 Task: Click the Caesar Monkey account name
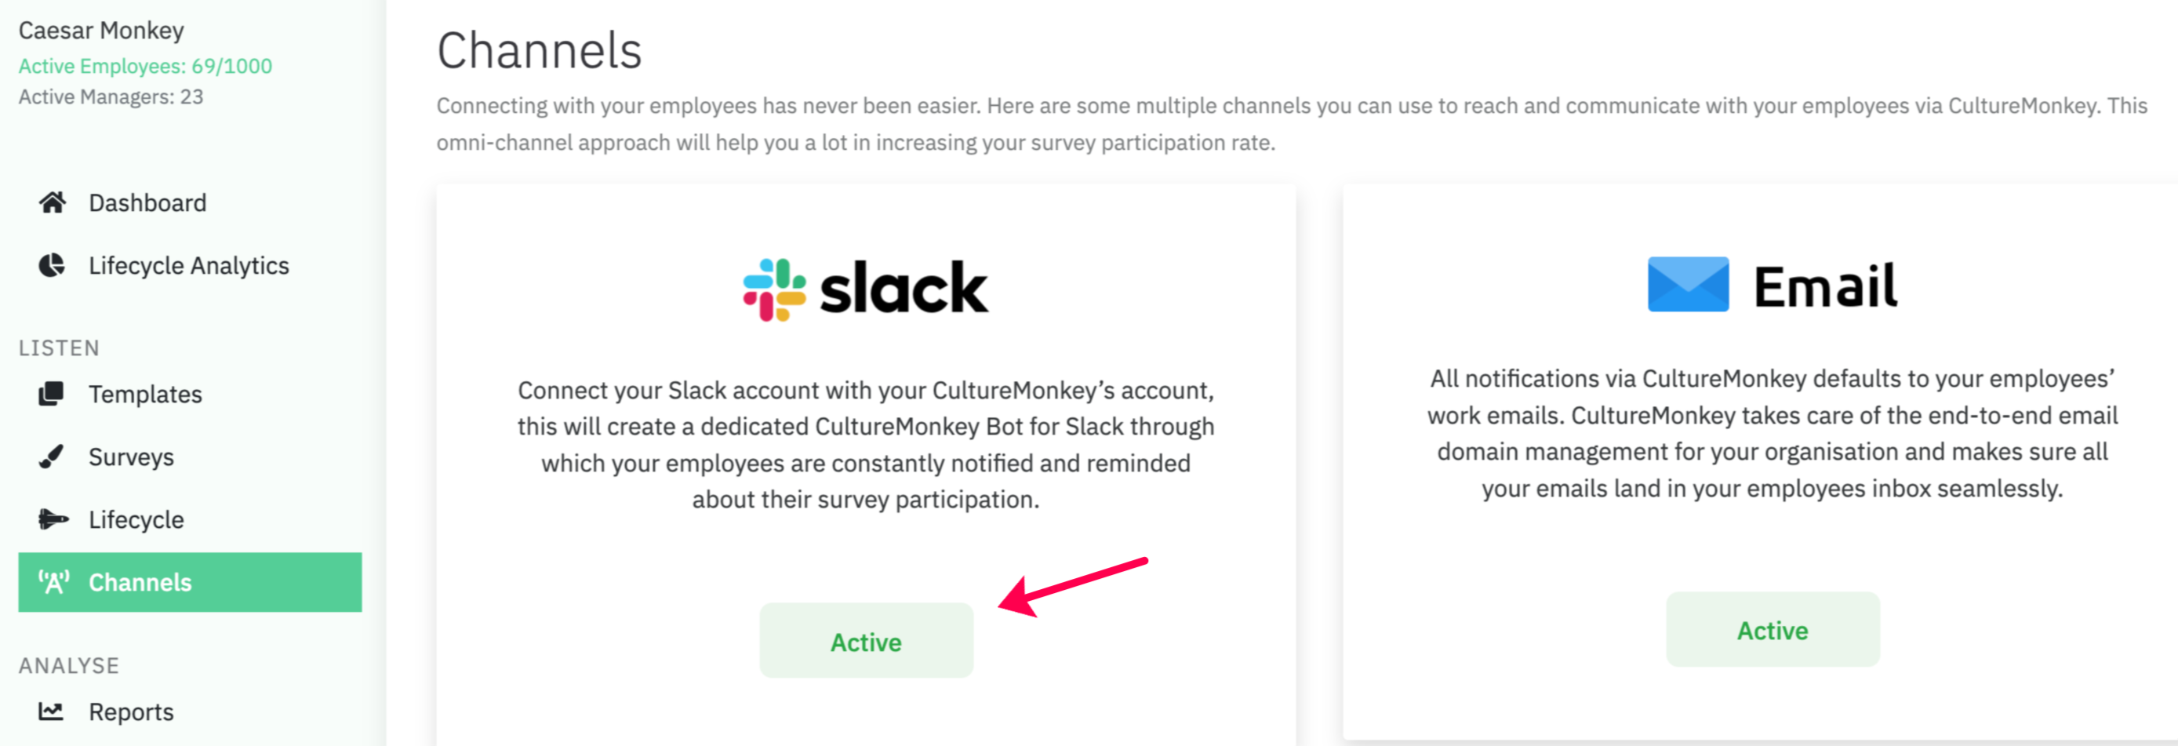(101, 31)
